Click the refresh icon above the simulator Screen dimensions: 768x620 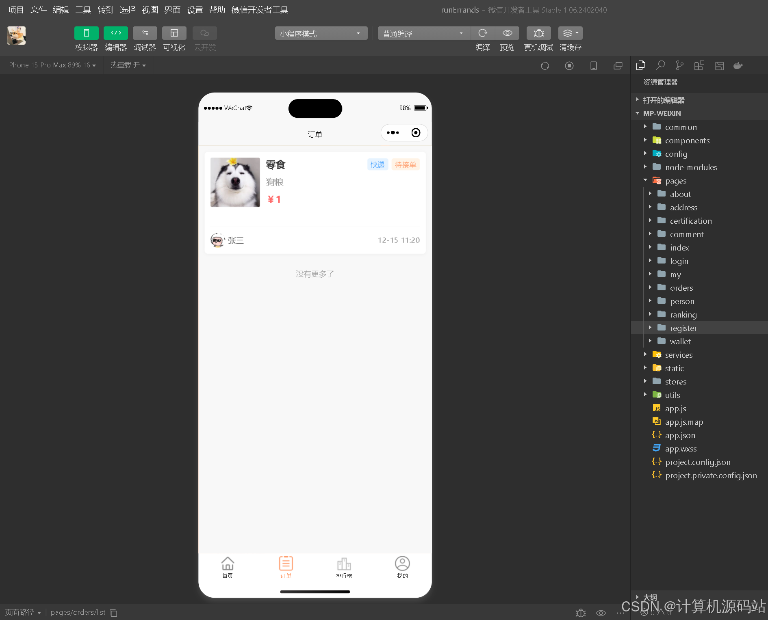coord(545,65)
